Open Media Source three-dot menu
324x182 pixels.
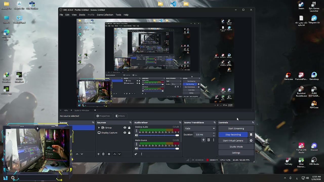tap(137, 144)
